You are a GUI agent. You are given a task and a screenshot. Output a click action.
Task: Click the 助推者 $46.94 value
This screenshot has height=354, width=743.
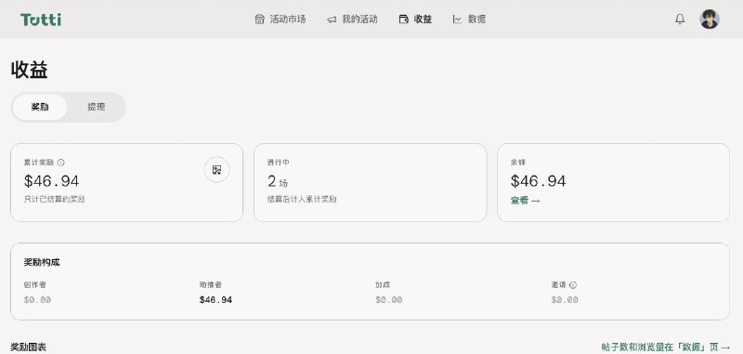(x=216, y=300)
